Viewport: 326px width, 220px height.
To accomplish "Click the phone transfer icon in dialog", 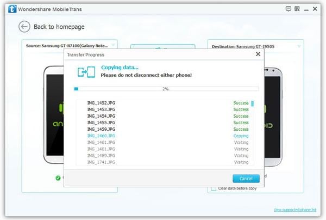I will [86, 72].
